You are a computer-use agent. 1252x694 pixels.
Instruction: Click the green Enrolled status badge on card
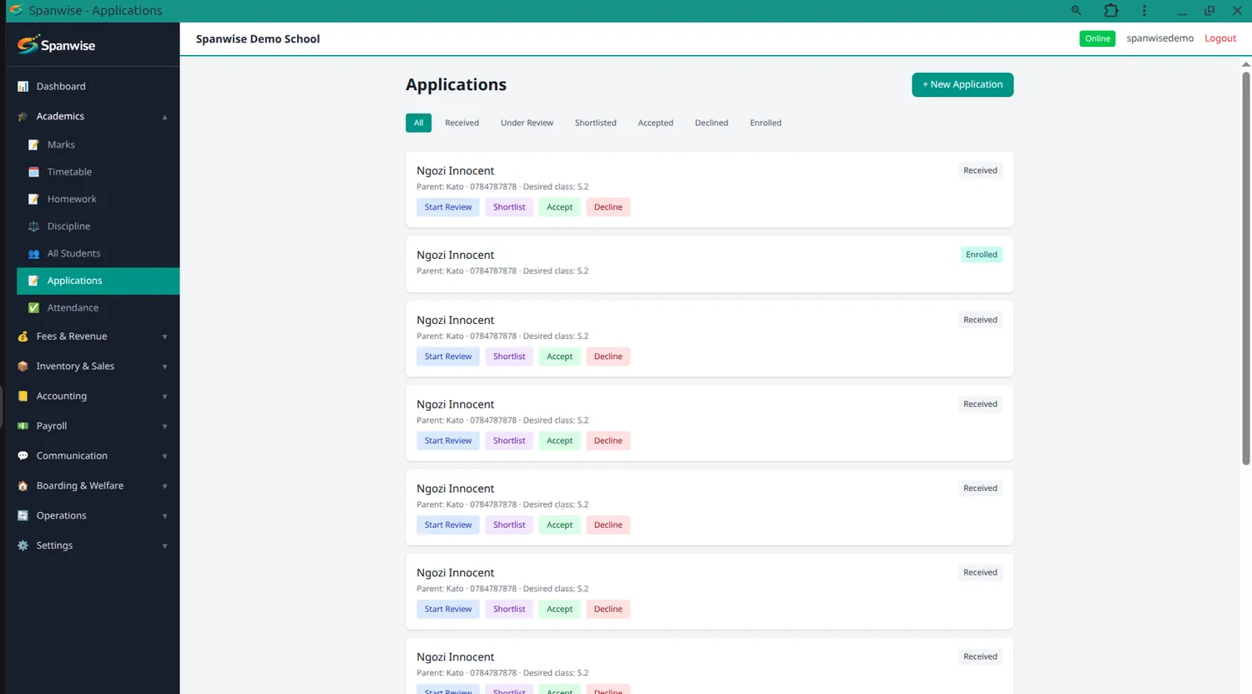pos(981,255)
